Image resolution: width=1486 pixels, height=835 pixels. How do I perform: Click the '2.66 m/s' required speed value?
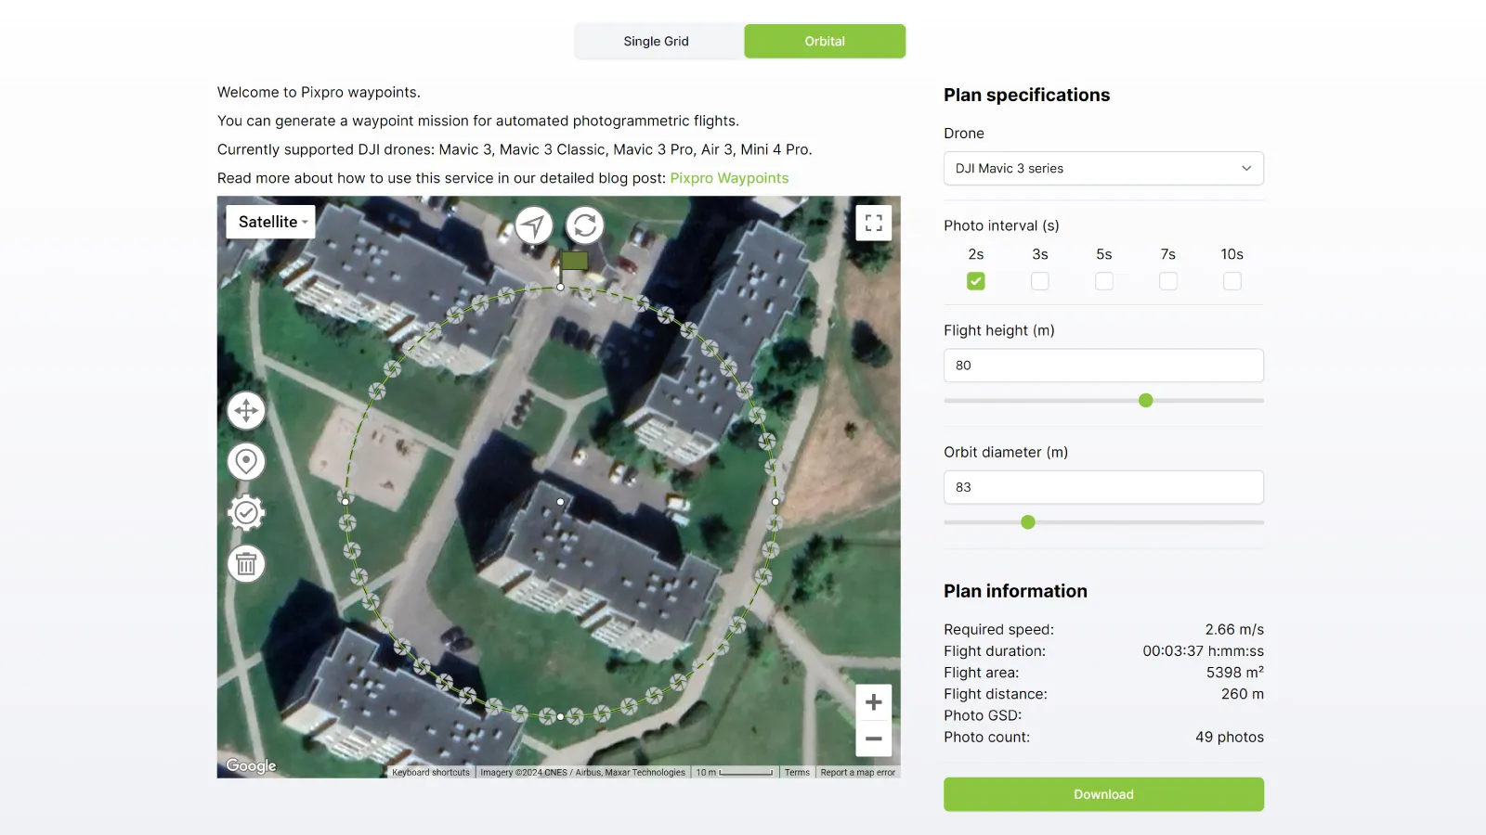pos(1234,630)
